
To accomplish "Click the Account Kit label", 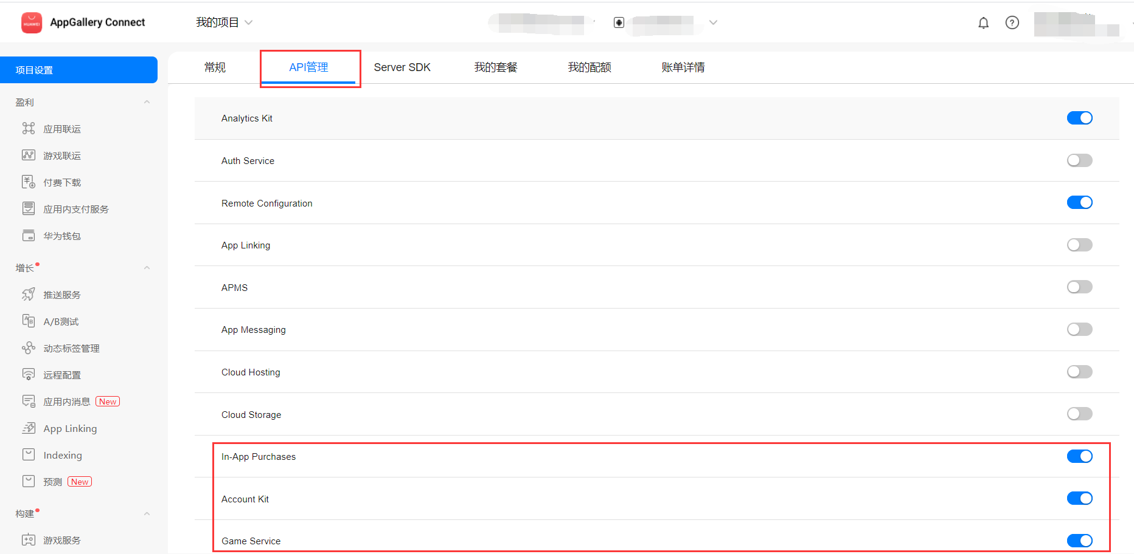I will (x=245, y=499).
